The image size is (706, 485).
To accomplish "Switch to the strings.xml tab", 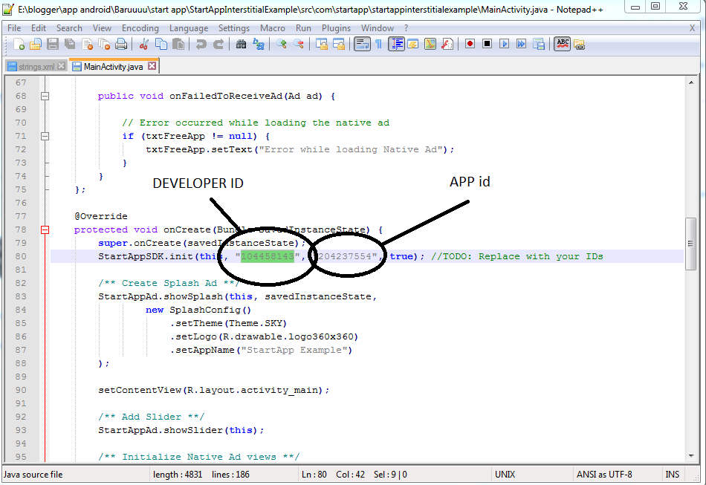I will (36, 67).
